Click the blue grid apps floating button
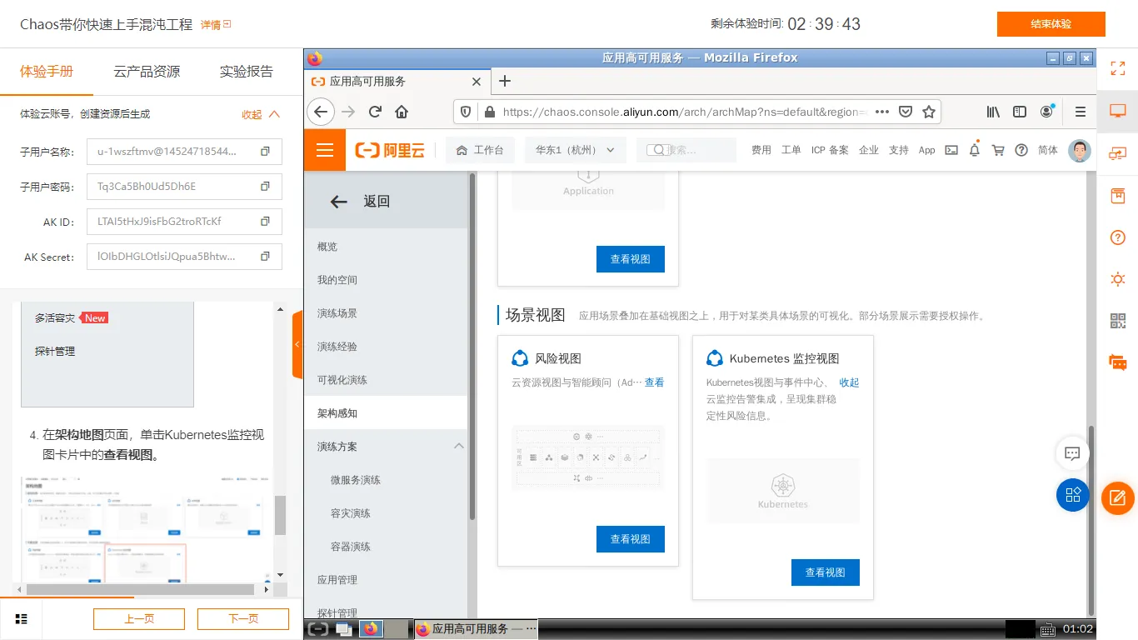1138x640 pixels. (x=1073, y=495)
